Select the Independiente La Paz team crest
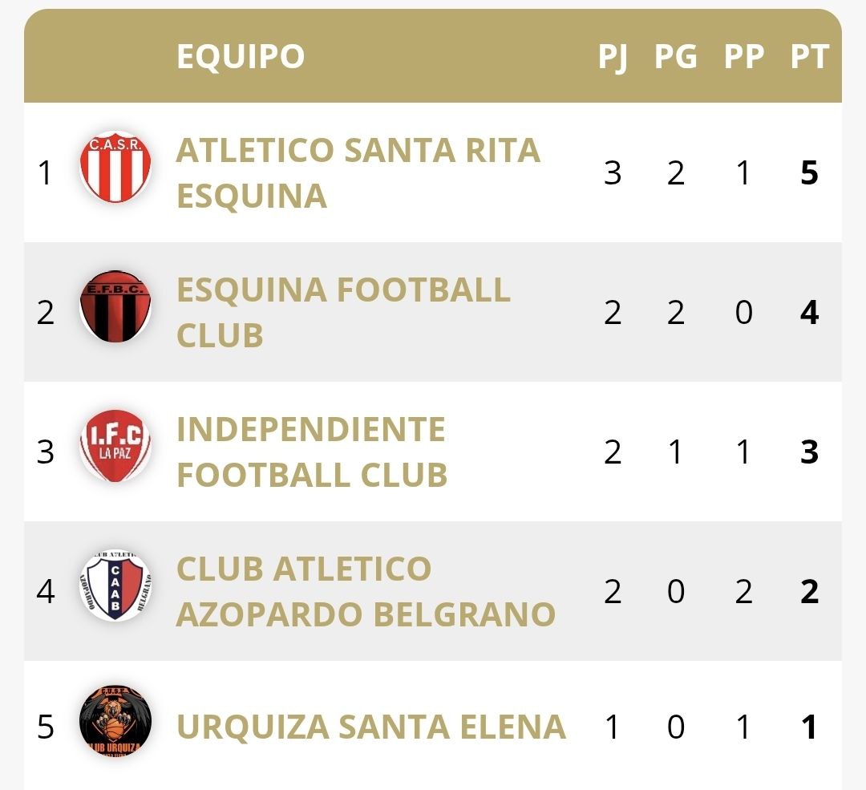 [x=115, y=446]
